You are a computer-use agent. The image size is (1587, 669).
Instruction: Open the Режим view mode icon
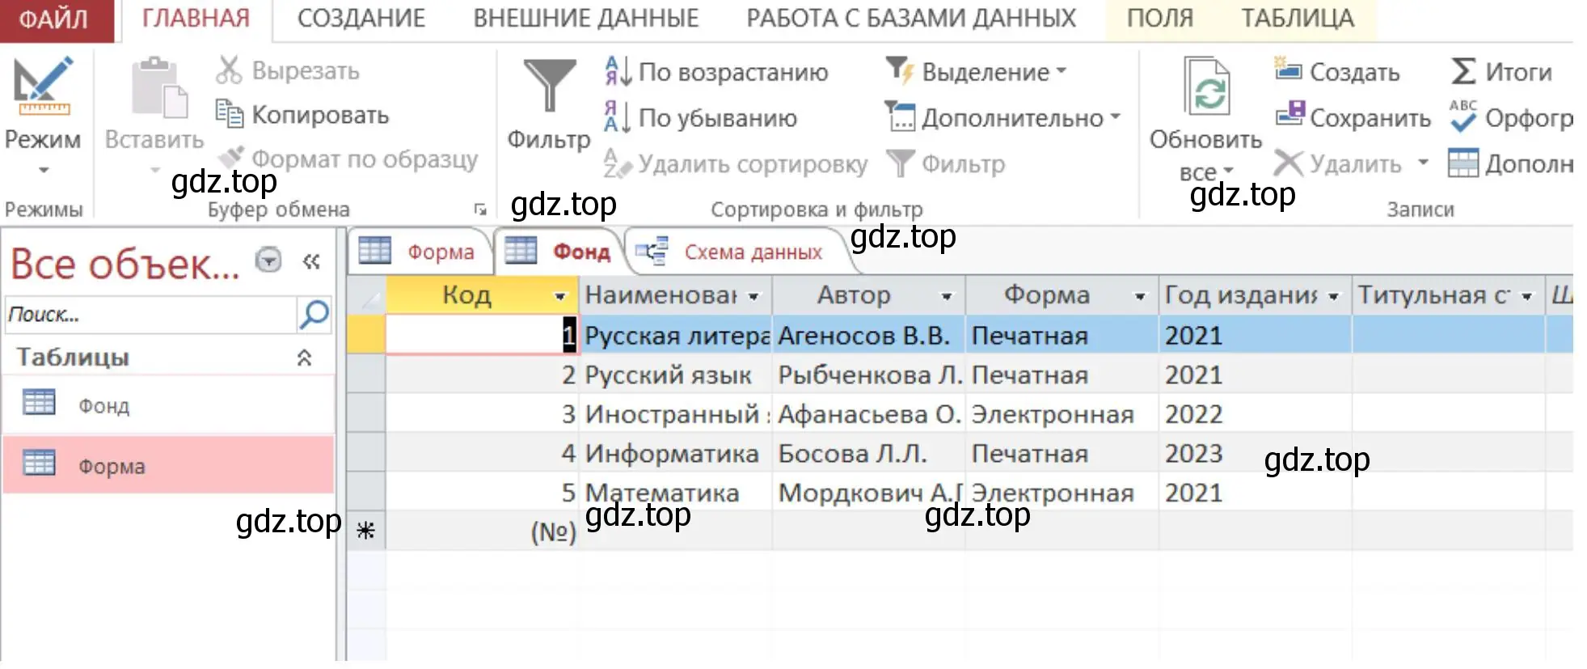43,86
